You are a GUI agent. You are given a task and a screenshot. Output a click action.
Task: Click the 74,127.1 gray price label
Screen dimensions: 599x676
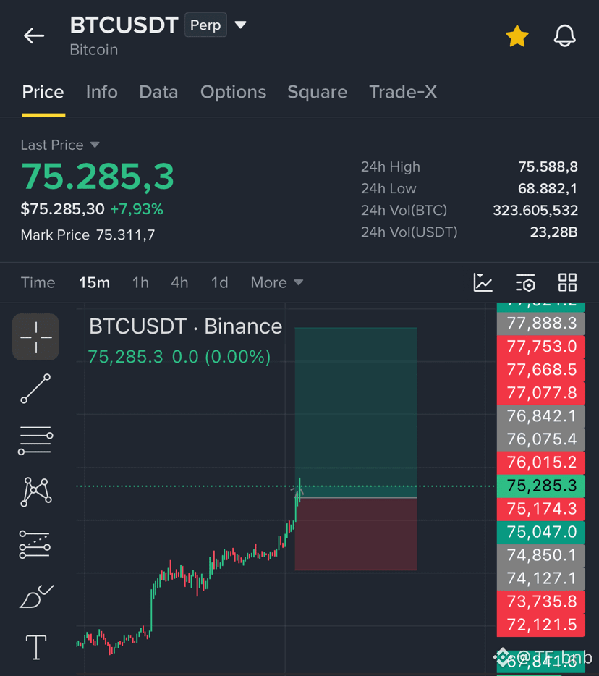click(541, 579)
